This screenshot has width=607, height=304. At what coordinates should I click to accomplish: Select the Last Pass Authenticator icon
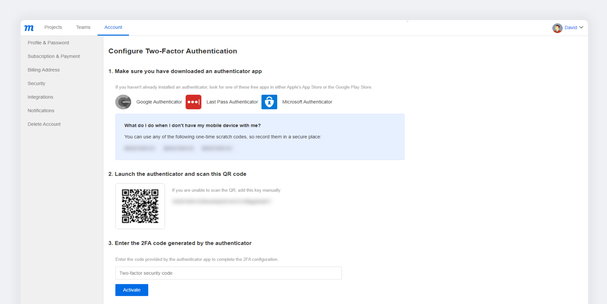(193, 102)
